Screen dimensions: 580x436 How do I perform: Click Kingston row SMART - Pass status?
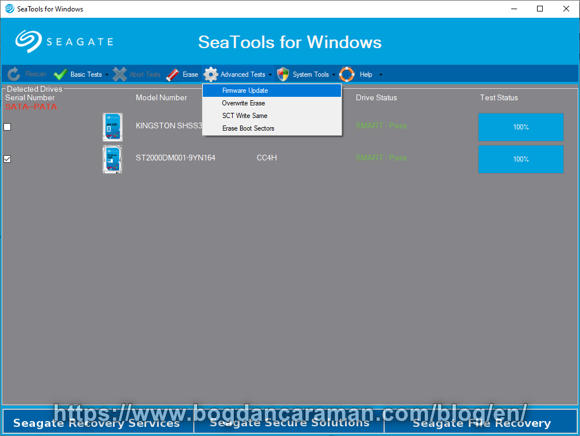tap(381, 125)
